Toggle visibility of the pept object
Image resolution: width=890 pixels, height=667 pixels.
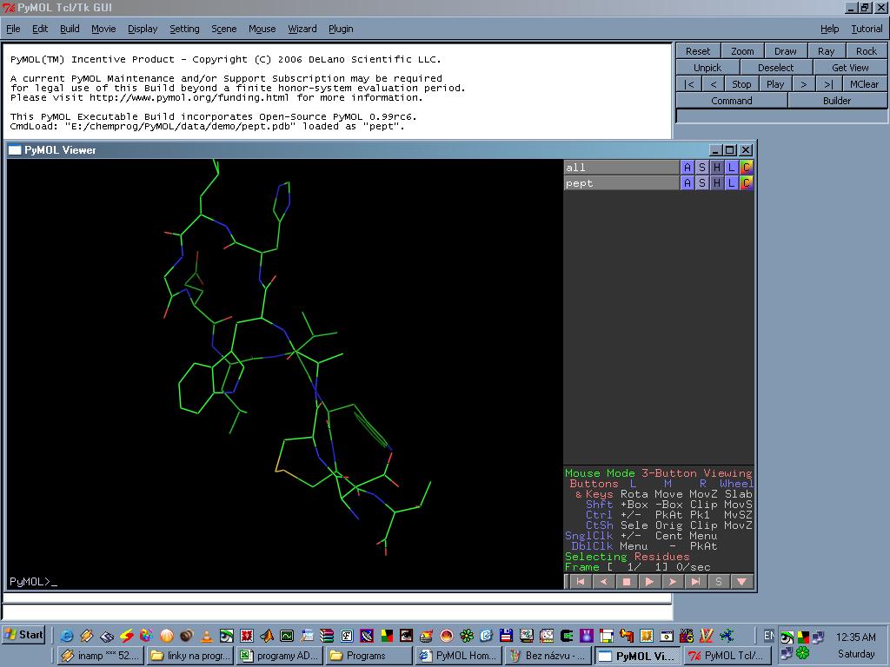click(621, 182)
